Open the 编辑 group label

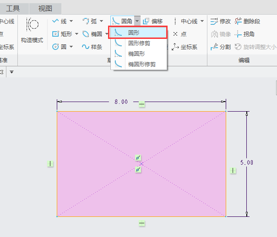click(x=244, y=60)
